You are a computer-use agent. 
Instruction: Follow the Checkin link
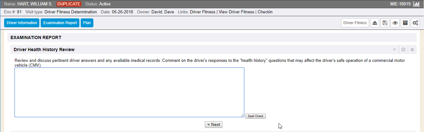pos(265,12)
